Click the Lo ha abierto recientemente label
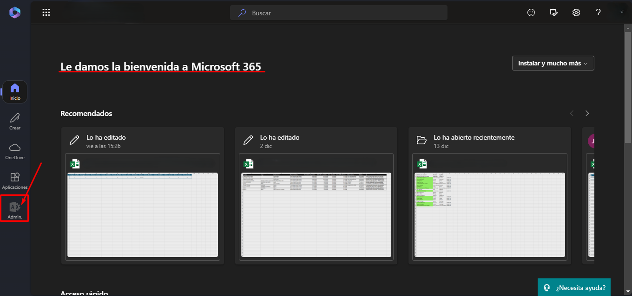The image size is (632, 296). 474,137
